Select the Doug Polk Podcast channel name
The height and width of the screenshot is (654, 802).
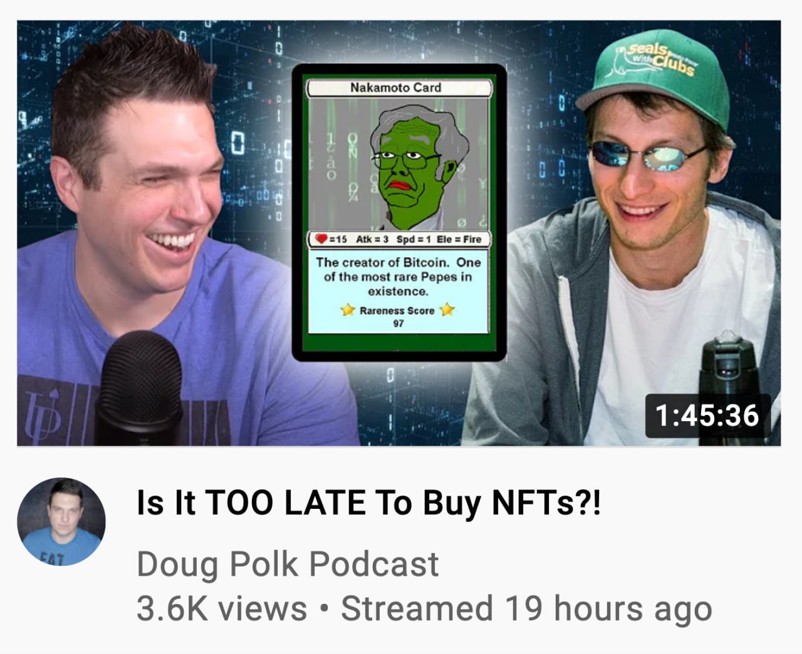click(288, 564)
